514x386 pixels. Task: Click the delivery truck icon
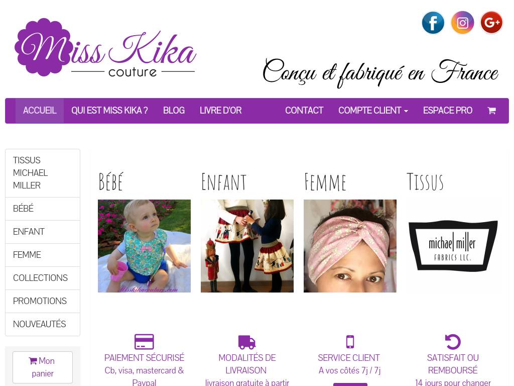coord(247,342)
